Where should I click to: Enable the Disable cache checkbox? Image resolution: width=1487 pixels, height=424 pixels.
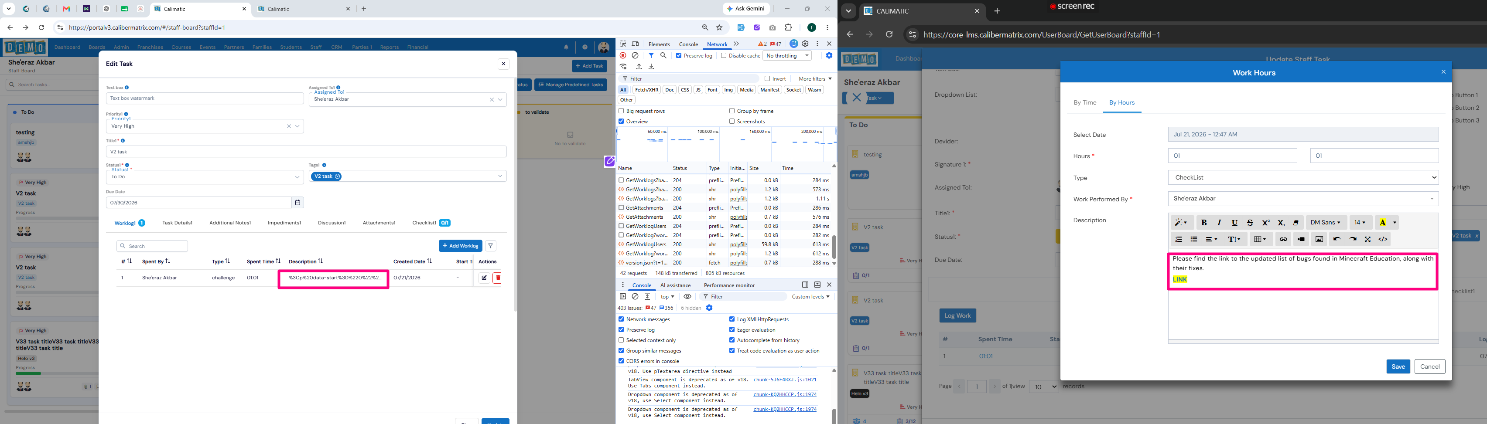tap(723, 55)
